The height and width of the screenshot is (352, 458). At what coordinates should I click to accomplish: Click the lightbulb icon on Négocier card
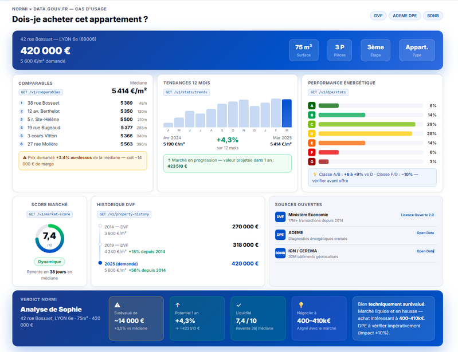tap(301, 305)
